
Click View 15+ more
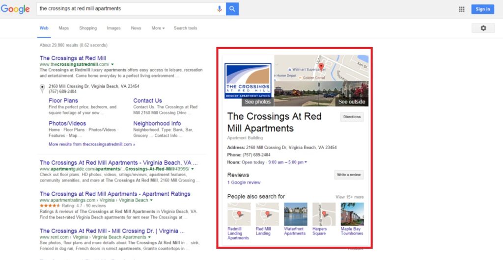point(349,197)
